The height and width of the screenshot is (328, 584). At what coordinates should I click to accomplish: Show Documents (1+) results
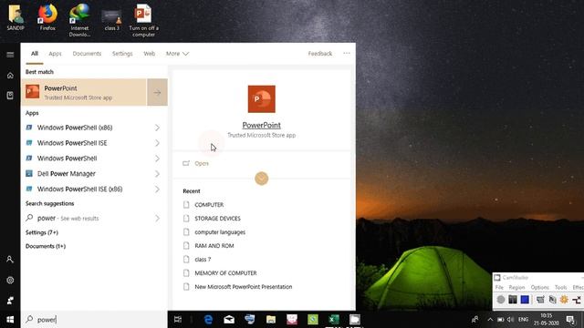pyautogui.click(x=46, y=246)
